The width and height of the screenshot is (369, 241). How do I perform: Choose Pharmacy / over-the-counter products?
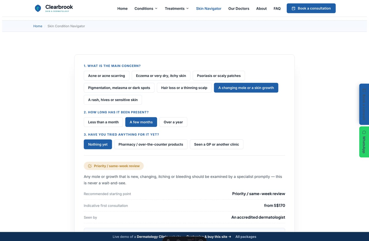click(151, 144)
